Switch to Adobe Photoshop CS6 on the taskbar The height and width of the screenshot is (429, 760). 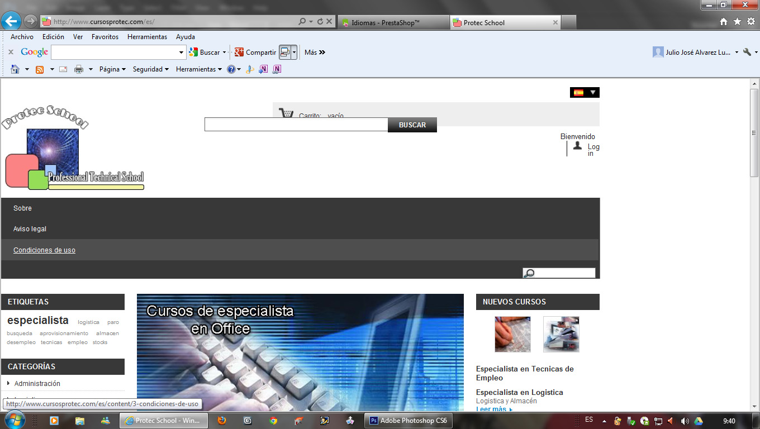pos(409,421)
